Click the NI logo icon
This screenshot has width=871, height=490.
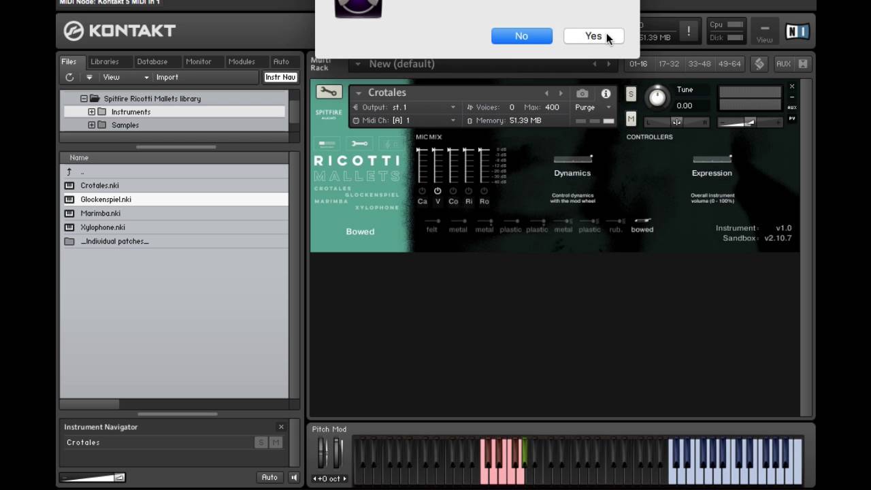[798, 31]
